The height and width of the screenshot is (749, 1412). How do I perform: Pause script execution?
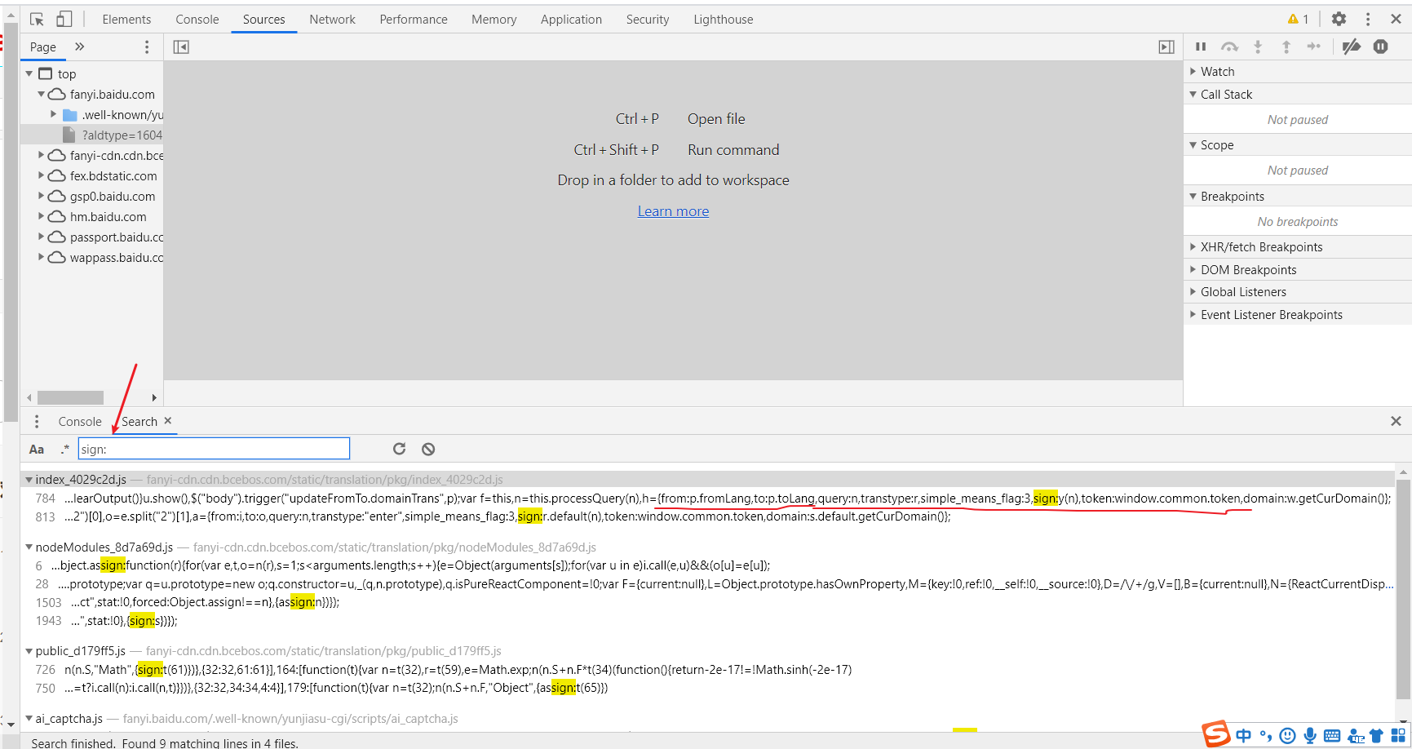(x=1201, y=47)
